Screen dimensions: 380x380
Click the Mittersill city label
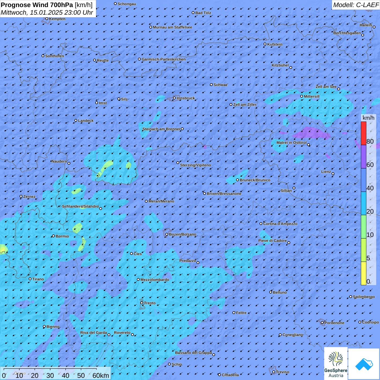(312, 96)
